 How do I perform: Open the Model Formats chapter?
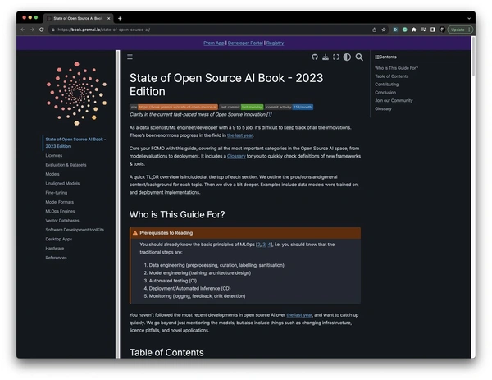[60, 202]
